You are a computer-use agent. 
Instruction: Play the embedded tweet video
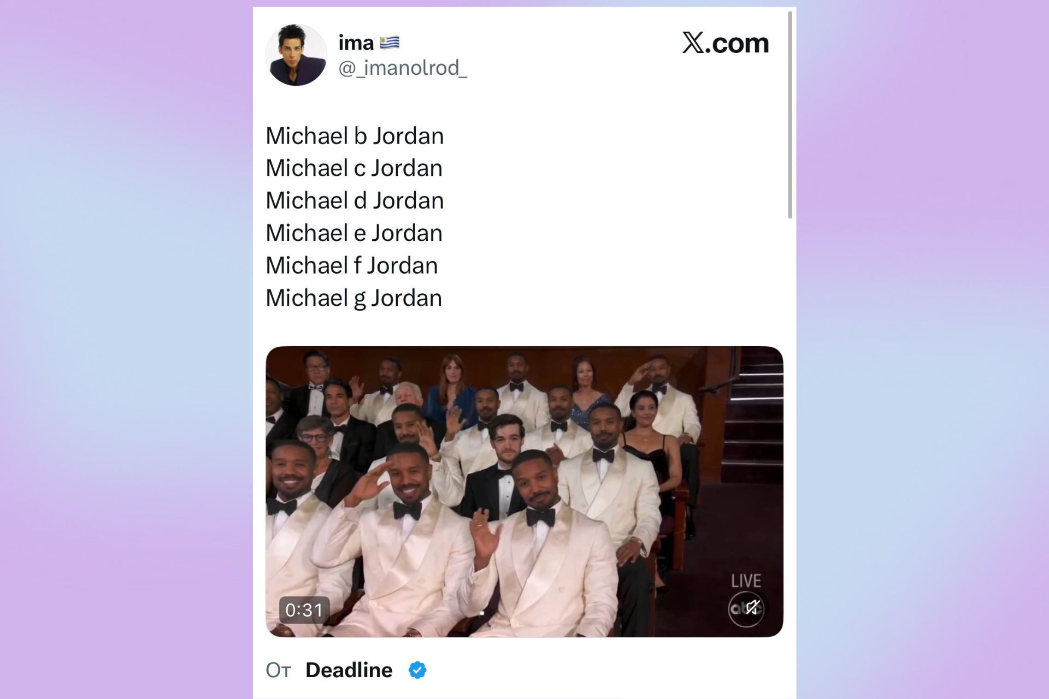[x=524, y=491]
